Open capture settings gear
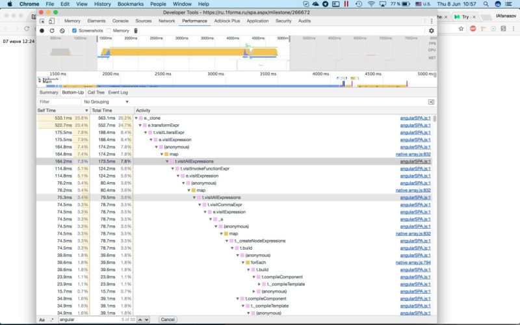This screenshot has height=325, width=520. tap(432, 31)
